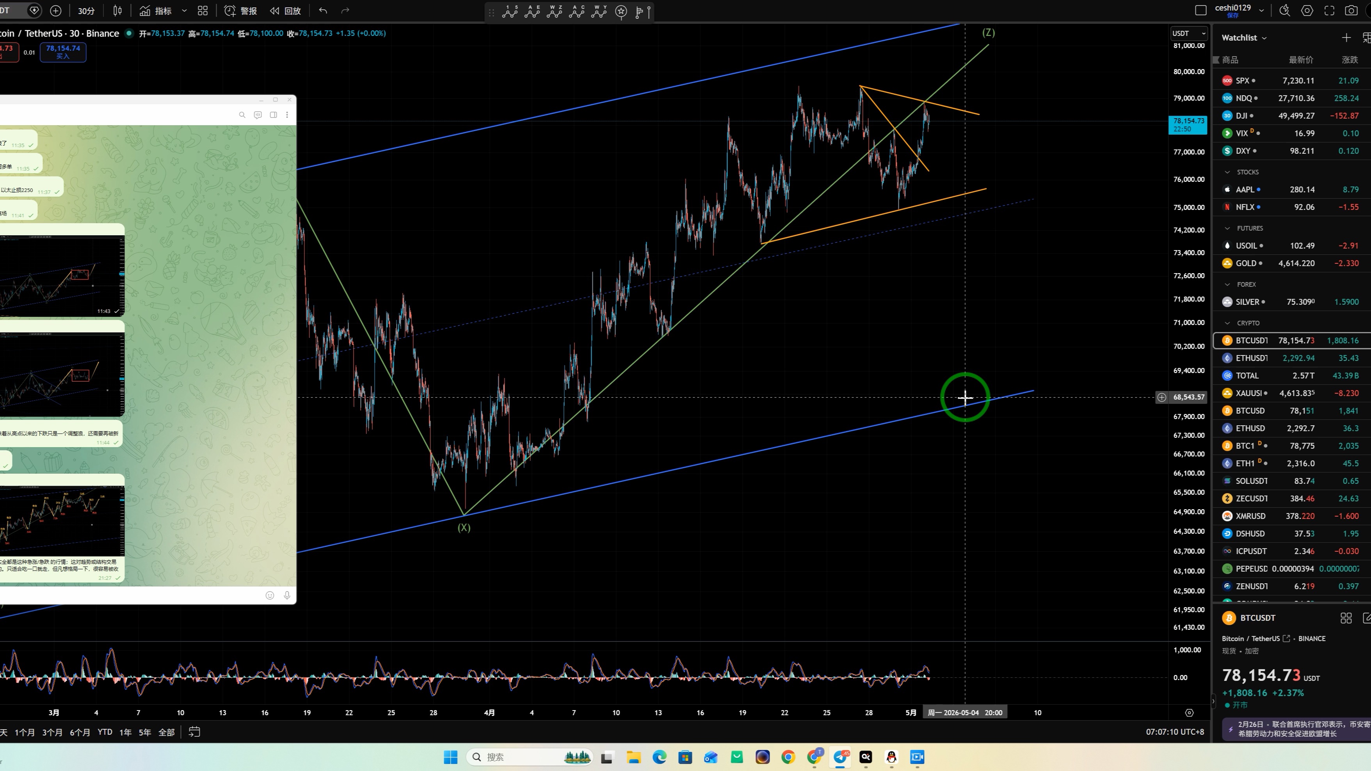This screenshot has width=1371, height=771.
Task: Collapse the CRYPTO watchlist section
Action: pos(1227,323)
